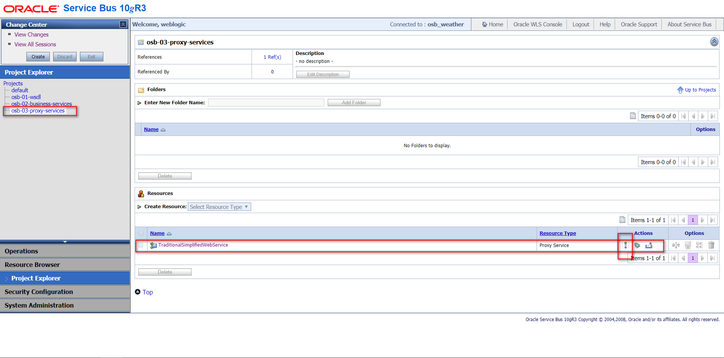Viewport: 724px width, 358px height.
Task: Click the osb-03-proxy-services project icon in header
Action: [x=141, y=42]
